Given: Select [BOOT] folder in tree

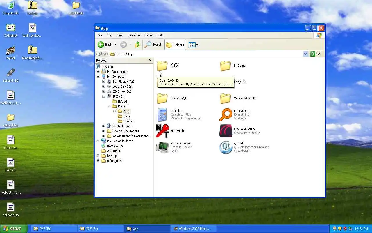Looking at the screenshot, I should pyautogui.click(x=123, y=101).
